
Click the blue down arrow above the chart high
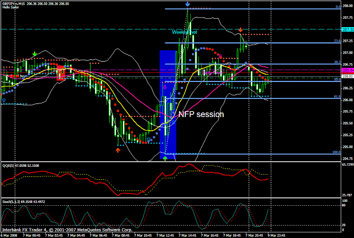pos(187,4)
